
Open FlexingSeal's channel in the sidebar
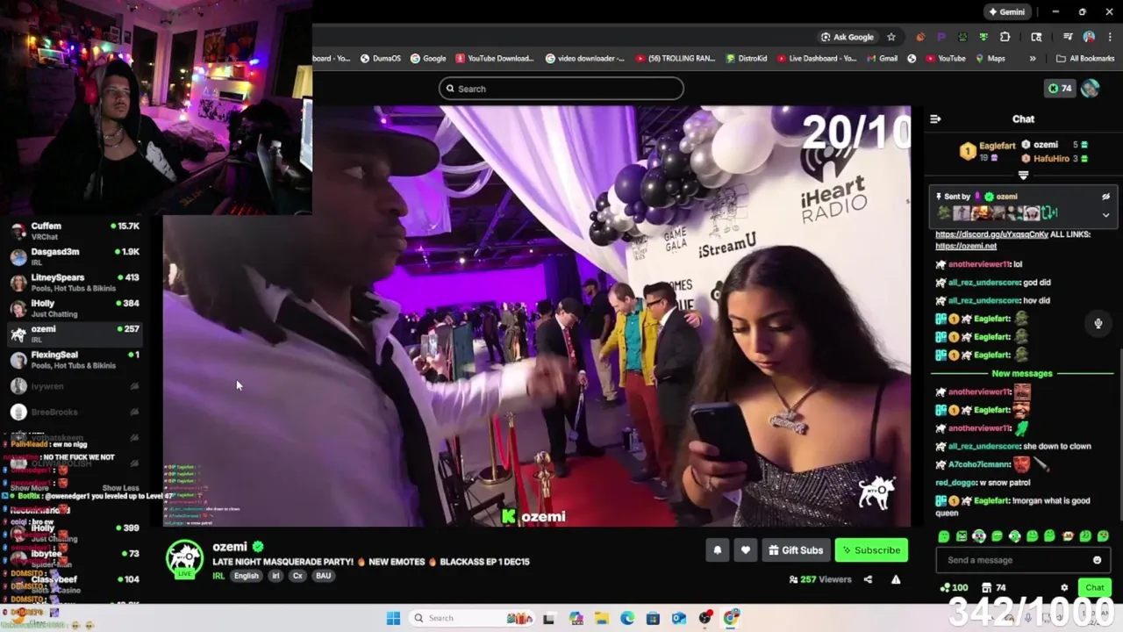75,360
